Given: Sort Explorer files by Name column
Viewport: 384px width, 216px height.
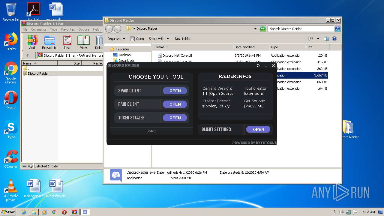Looking at the screenshot, I should click(x=193, y=47).
